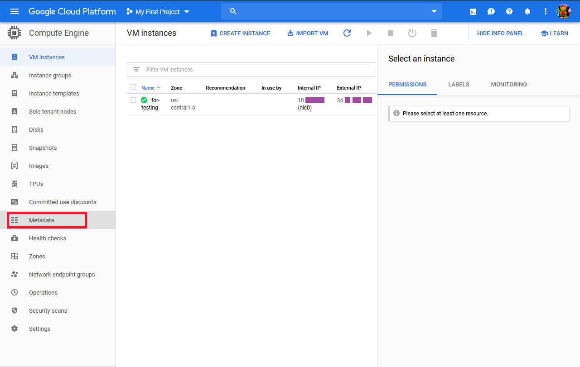Viewport: 580px width, 367px height.
Task: Click the Instance groups sidebar icon
Action: tap(14, 75)
